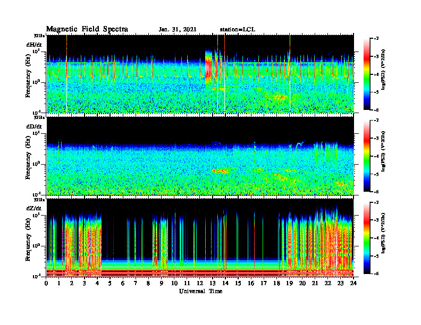The image size is (421, 325).
Task: Click the hour 2 tick label
Action: tap(72, 283)
